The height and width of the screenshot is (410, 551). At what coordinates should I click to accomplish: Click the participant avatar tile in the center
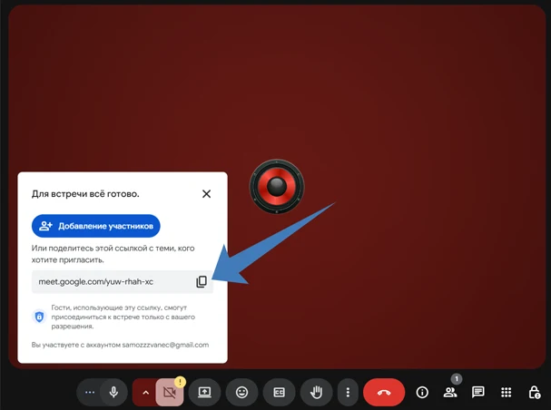click(277, 186)
